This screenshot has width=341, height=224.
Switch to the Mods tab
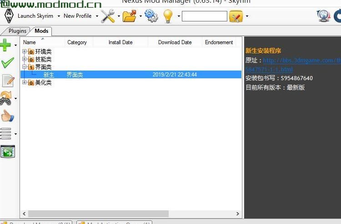coord(41,31)
